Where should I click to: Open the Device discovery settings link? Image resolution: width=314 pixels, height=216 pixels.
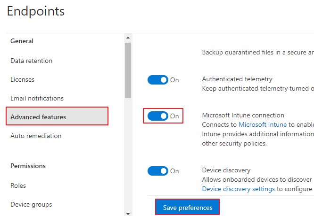pos(238,189)
